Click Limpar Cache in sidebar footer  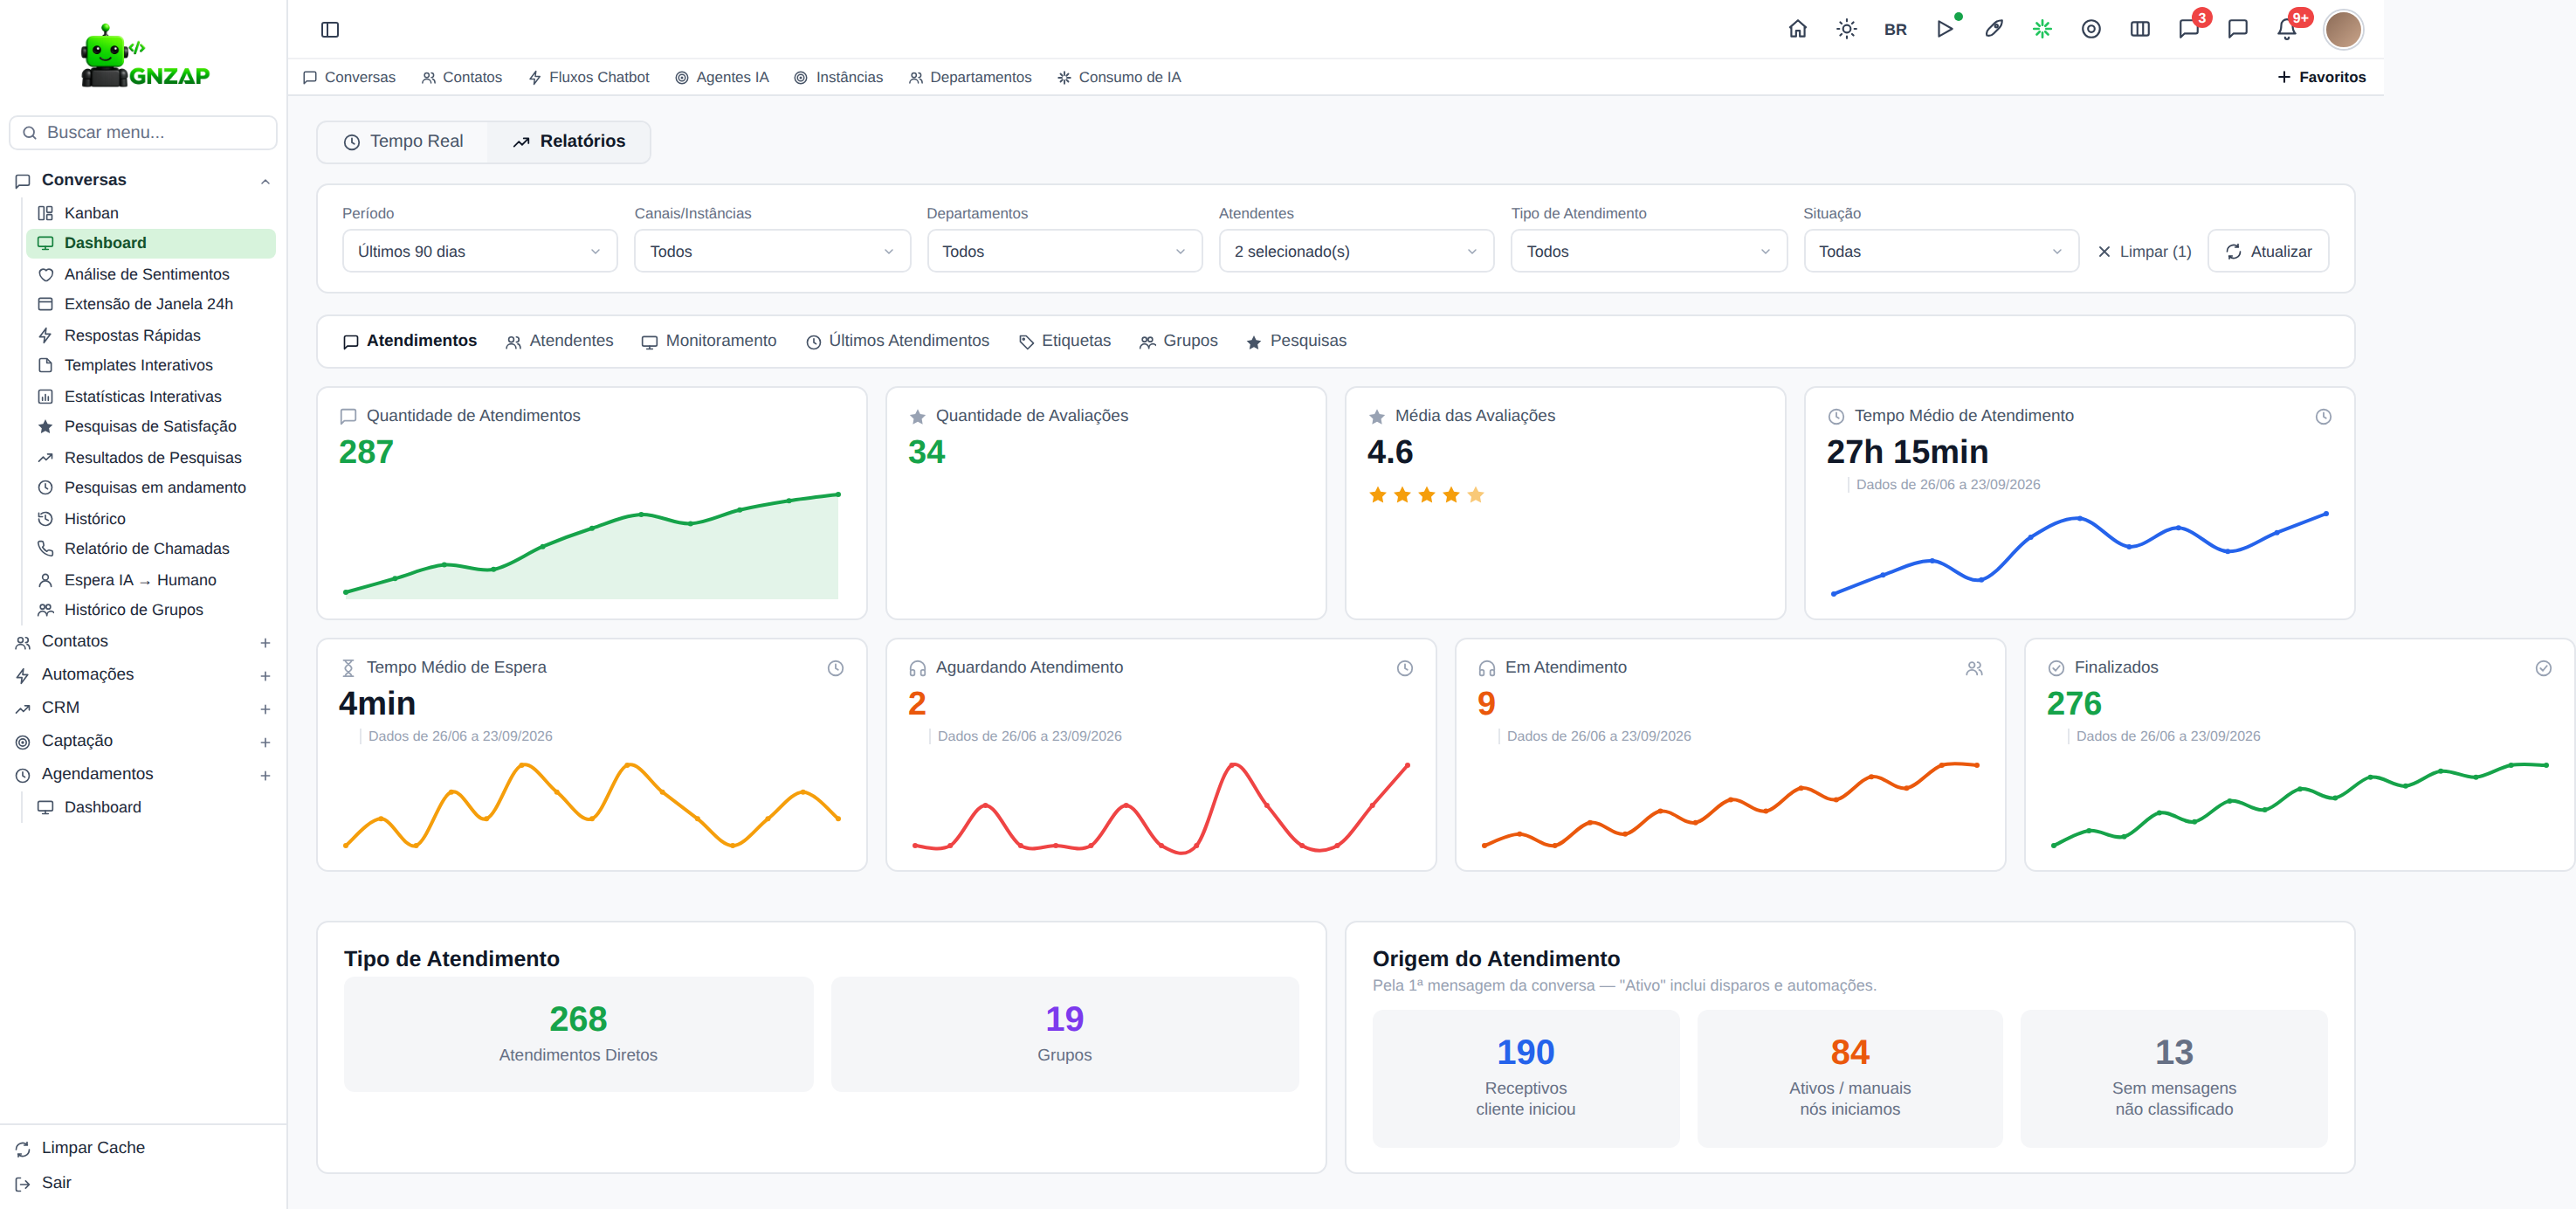80,1148
